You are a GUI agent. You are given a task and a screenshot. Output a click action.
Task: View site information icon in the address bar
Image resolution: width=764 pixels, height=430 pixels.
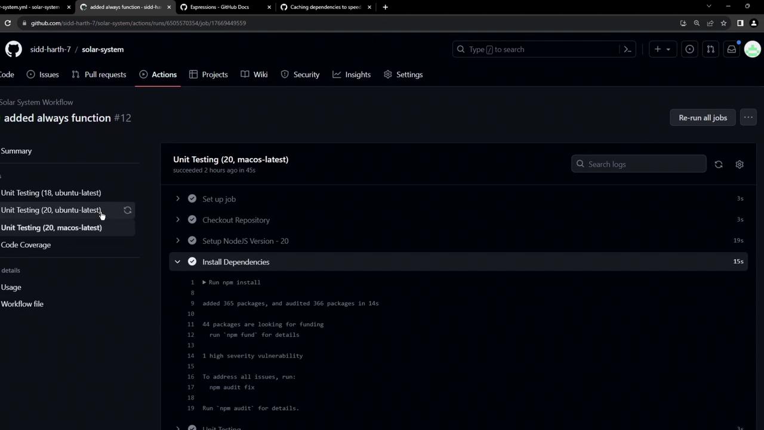[x=24, y=23]
